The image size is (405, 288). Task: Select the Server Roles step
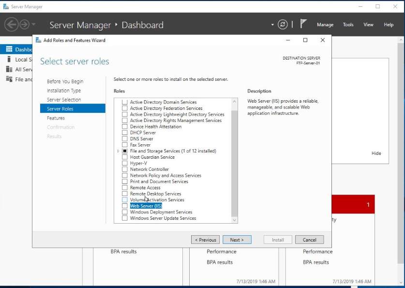click(73, 108)
